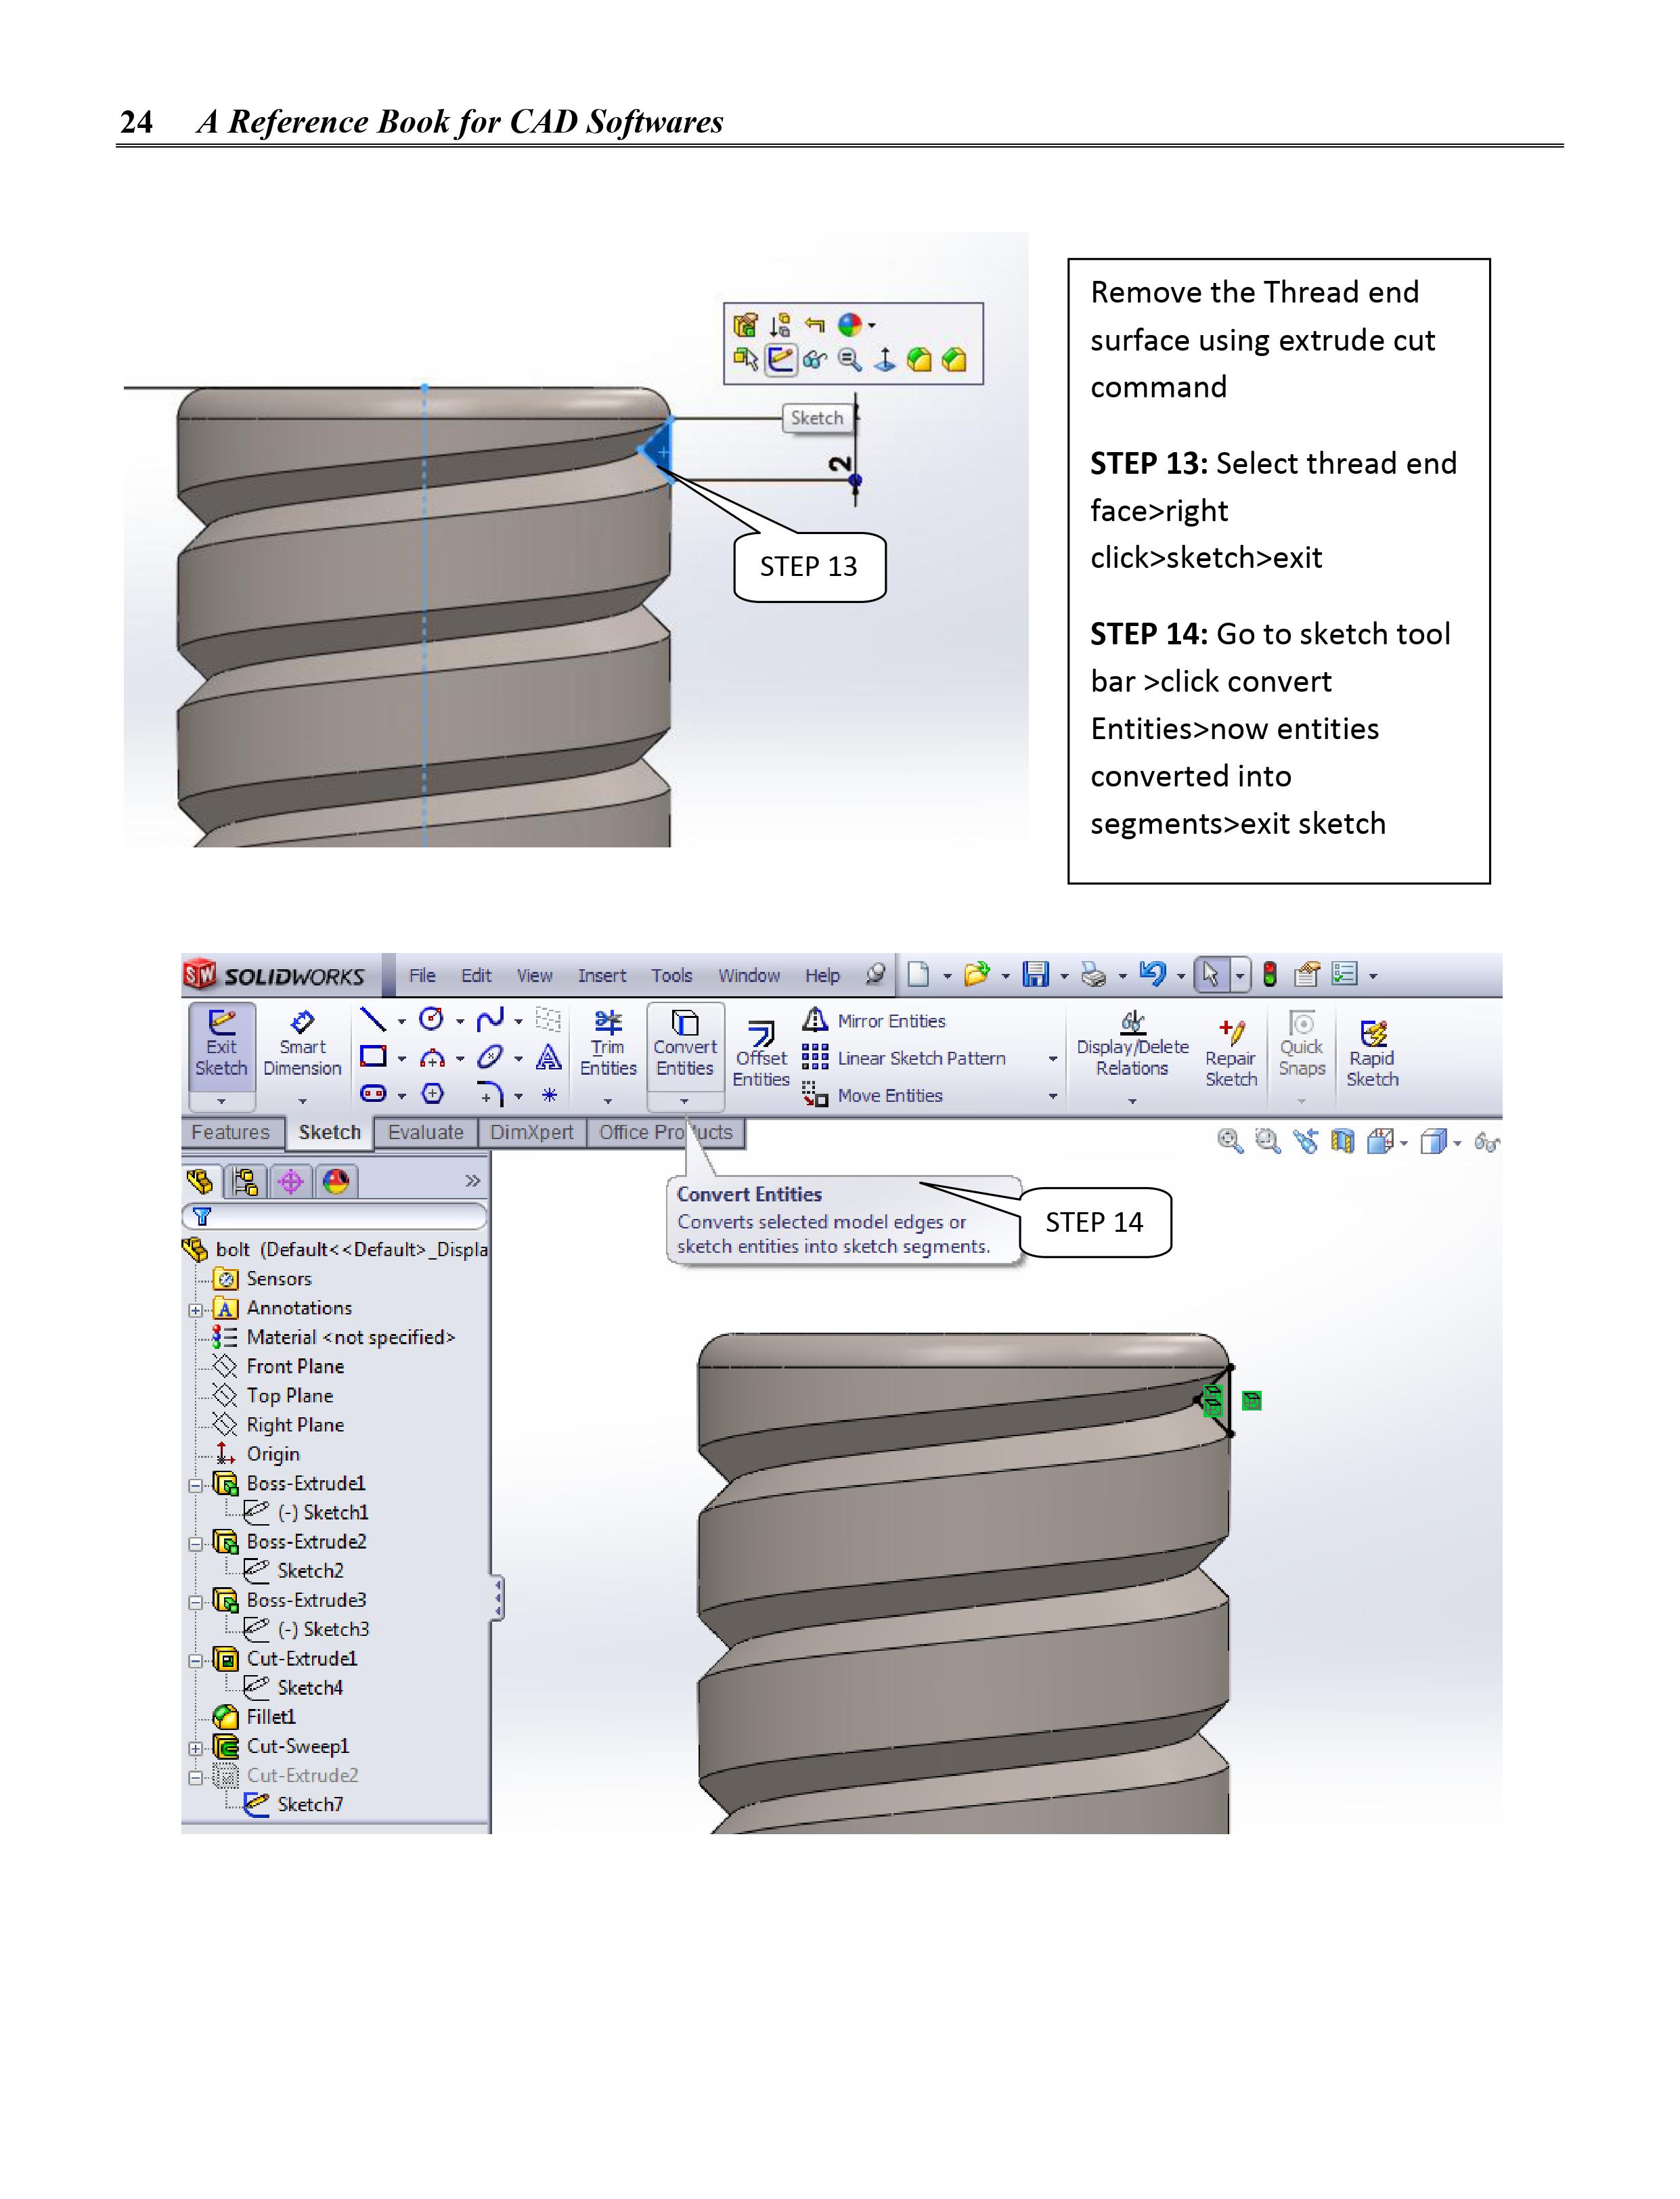Image resolution: width=1680 pixels, height=2199 pixels.
Task: Open the Convert Entities dropdown arrow
Action: click(685, 1101)
